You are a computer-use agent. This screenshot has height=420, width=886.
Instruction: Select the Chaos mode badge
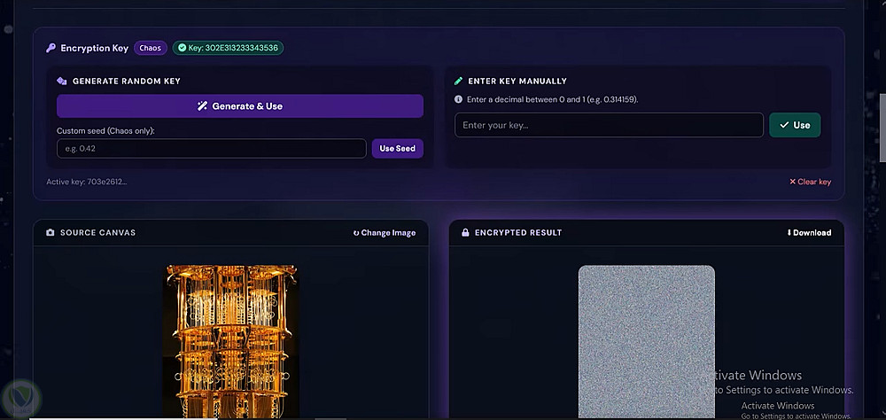(151, 48)
